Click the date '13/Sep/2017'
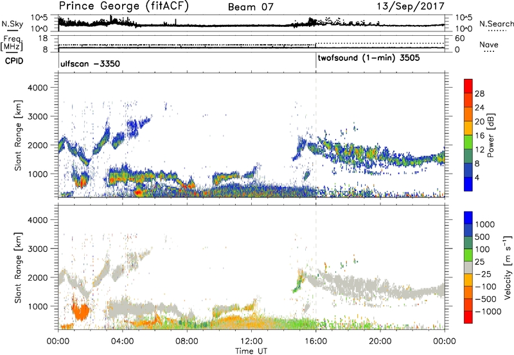The height and width of the screenshot is (355, 514). pyautogui.click(x=411, y=6)
